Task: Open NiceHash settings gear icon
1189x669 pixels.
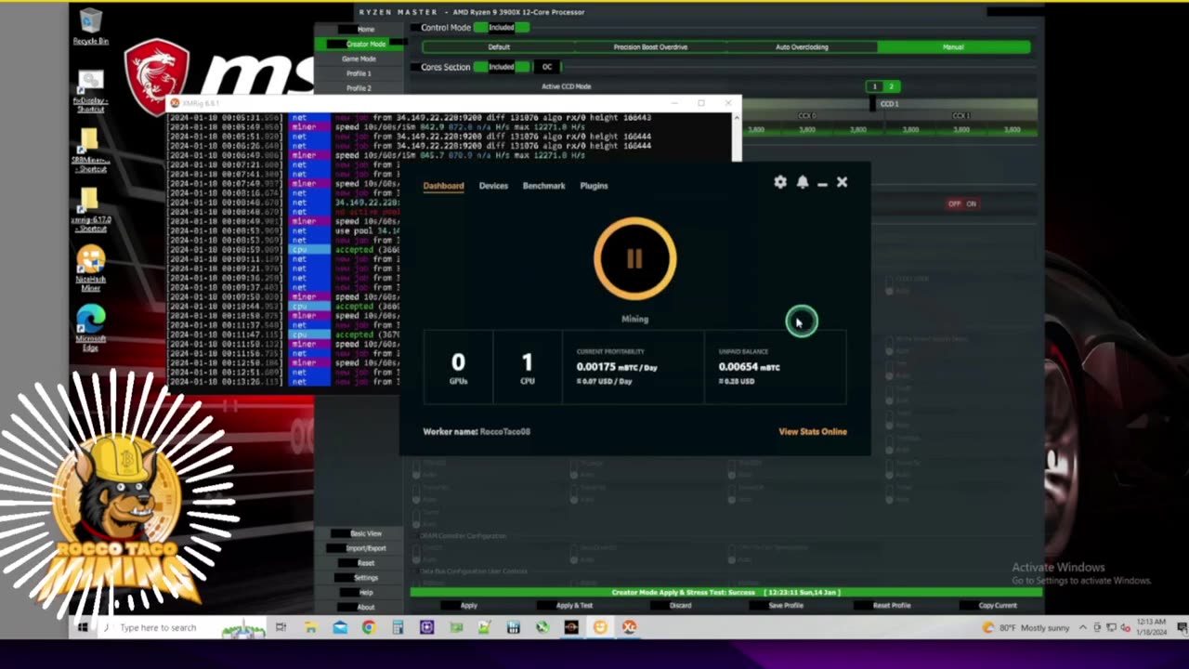Action: (780, 182)
